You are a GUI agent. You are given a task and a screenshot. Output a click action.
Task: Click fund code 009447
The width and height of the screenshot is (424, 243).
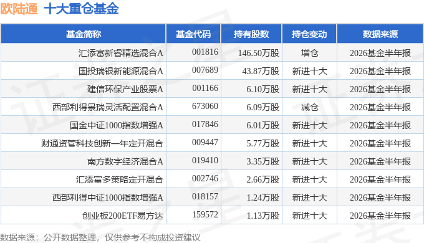pos(205,143)
